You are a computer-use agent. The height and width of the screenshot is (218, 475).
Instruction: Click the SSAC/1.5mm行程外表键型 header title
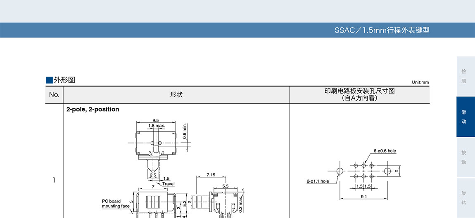382,30
